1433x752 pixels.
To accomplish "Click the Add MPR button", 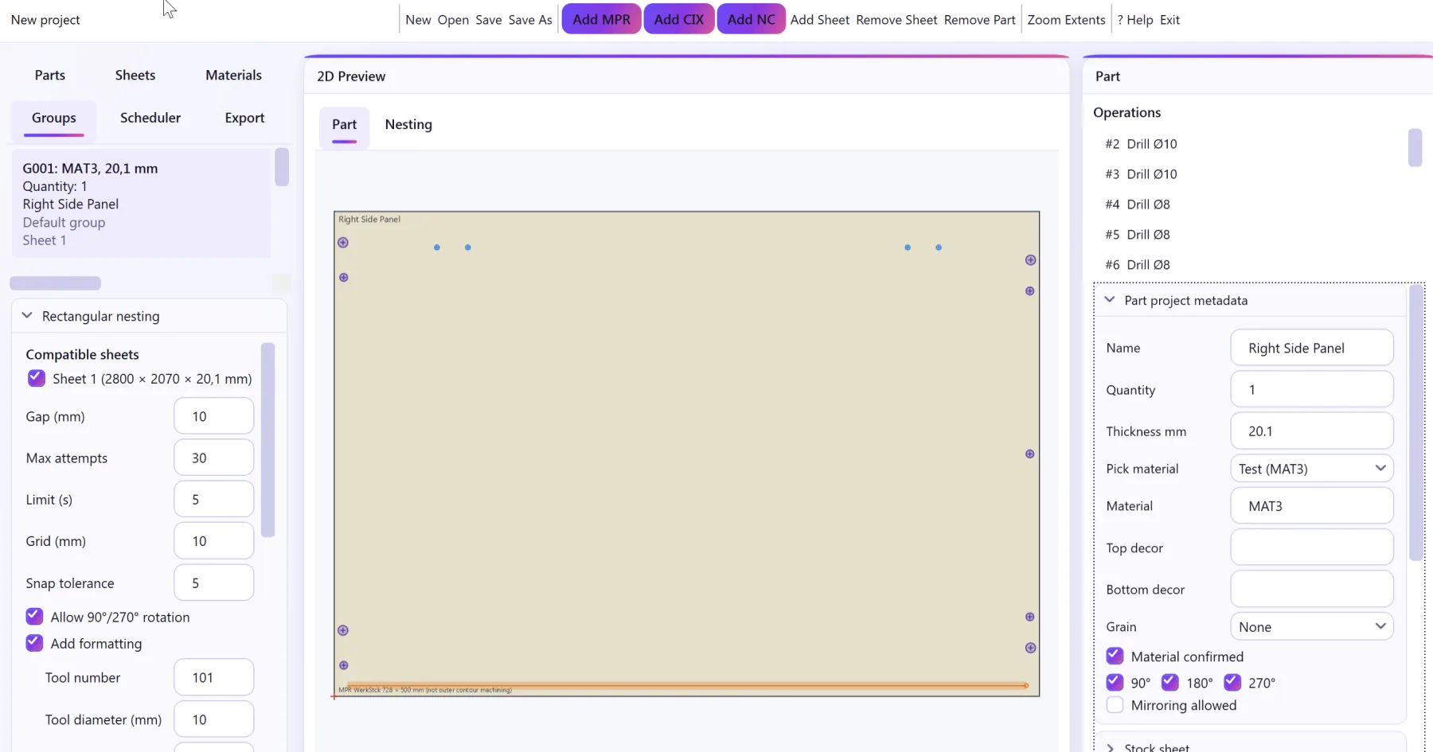I will coord(601,20).
